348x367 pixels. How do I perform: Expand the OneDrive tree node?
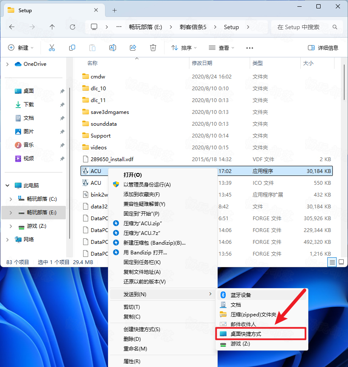(x=8, y=64)
